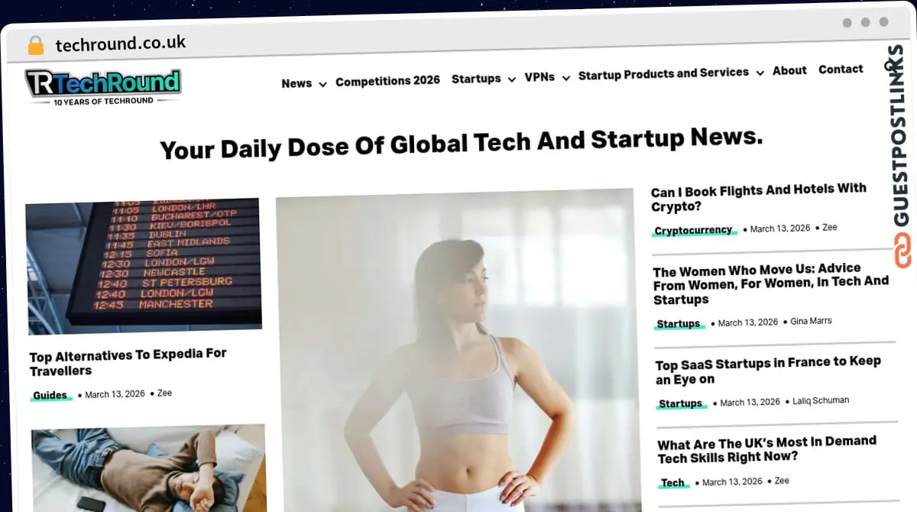This screenshot has height=512, width=917.
Task: Go to the About page
Action: [x=789, y=70]
